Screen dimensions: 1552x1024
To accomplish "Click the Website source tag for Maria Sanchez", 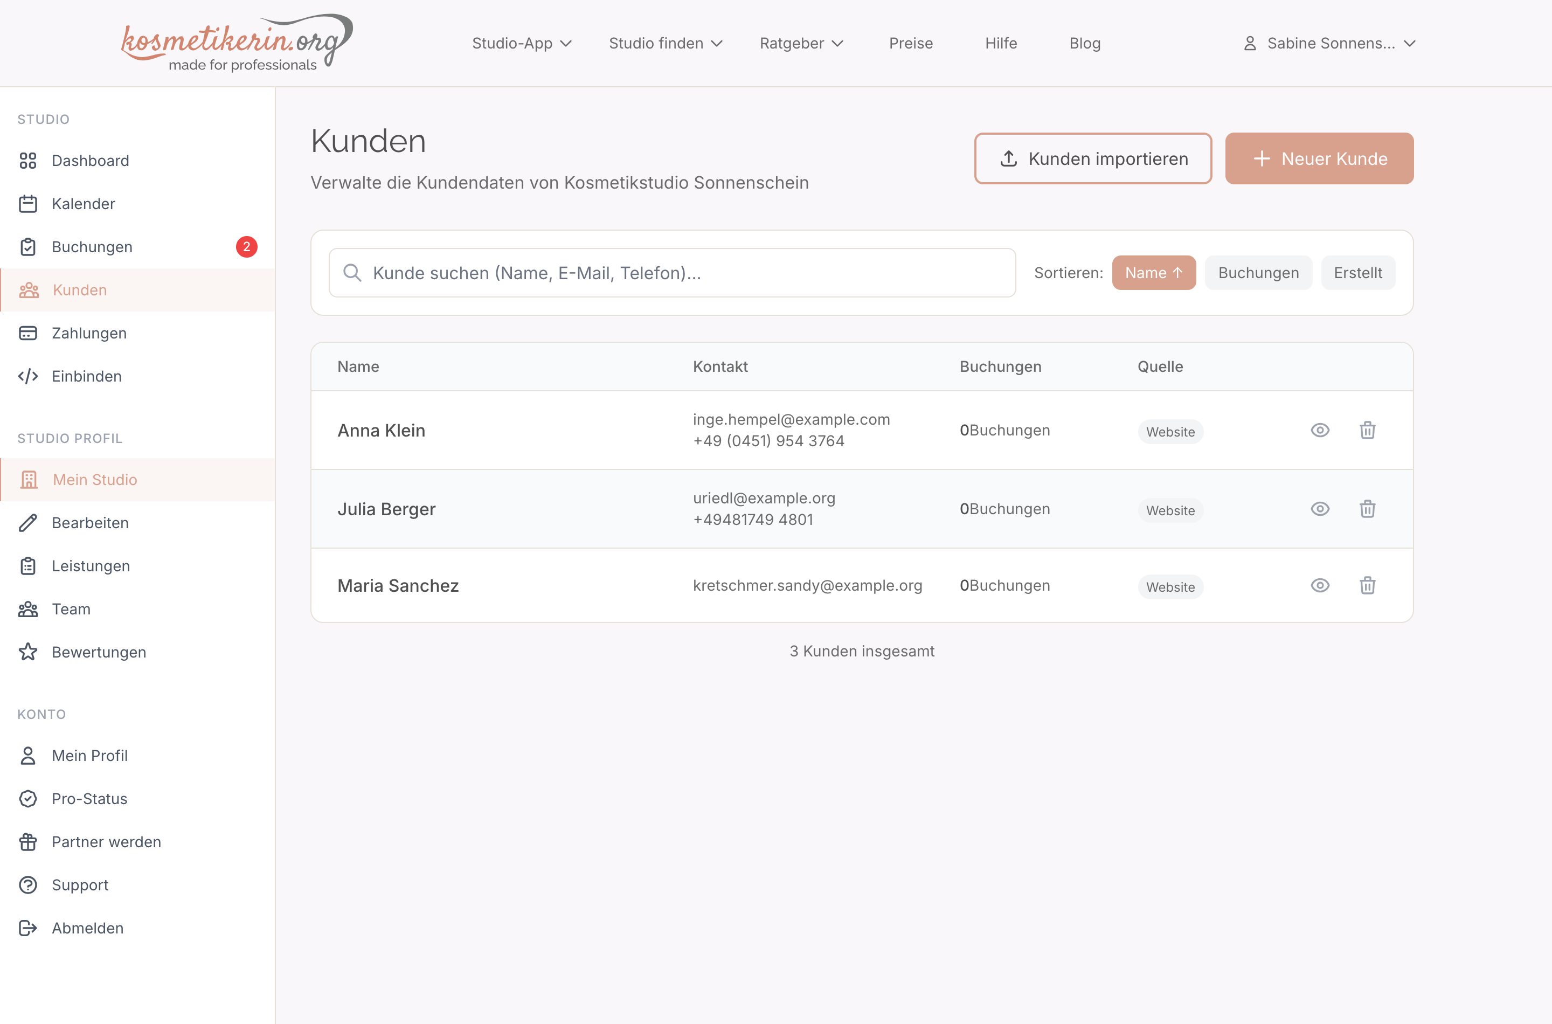I will pyautogui.click(x=1170, y=586).
